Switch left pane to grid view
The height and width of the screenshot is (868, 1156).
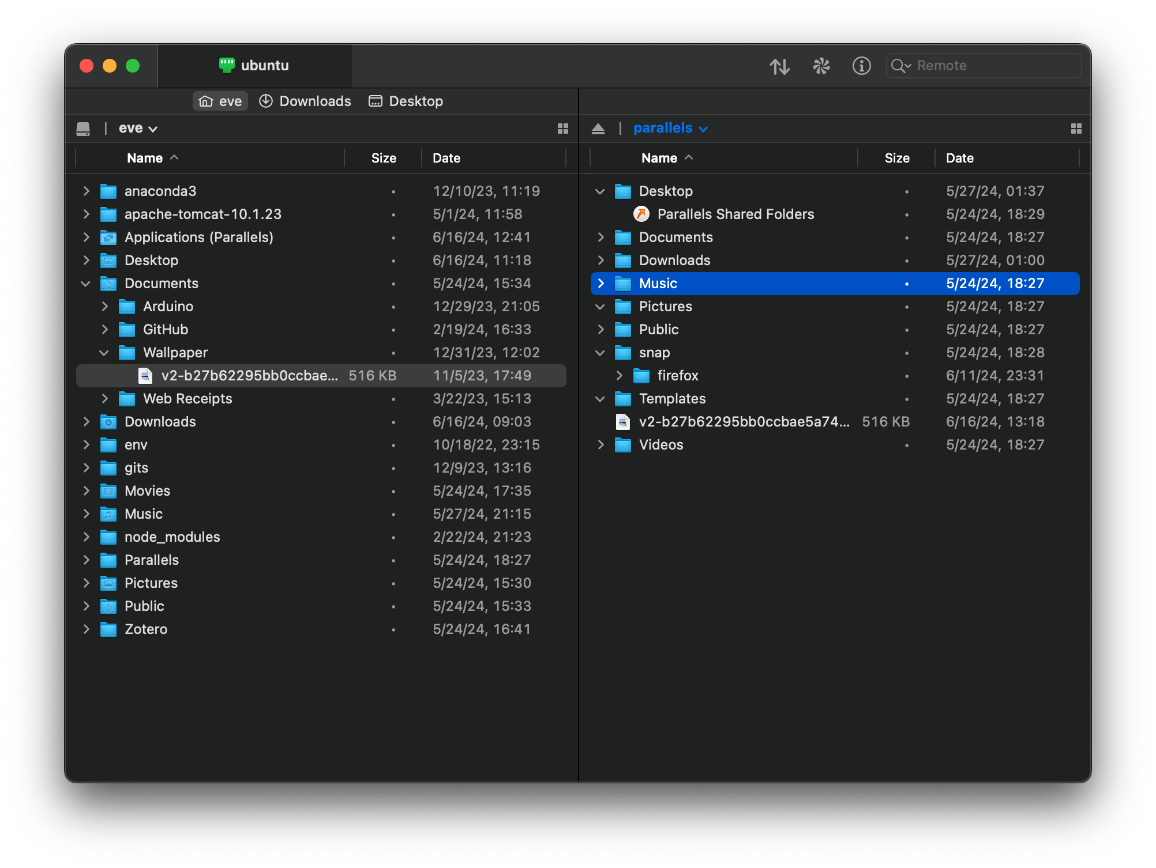[x=563, y=129]
